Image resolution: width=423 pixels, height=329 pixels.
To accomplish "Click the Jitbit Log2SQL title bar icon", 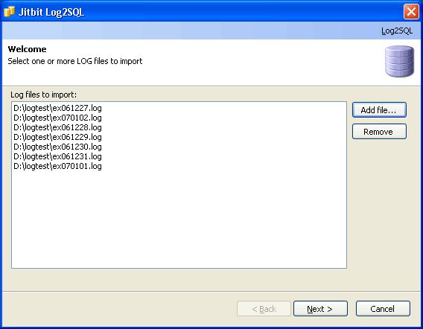I will pyautogui.click(x=9, y=12).
